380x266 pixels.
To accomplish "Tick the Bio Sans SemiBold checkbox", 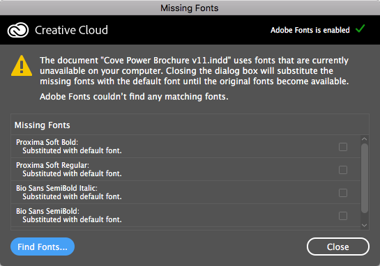I will pos(343,216).
